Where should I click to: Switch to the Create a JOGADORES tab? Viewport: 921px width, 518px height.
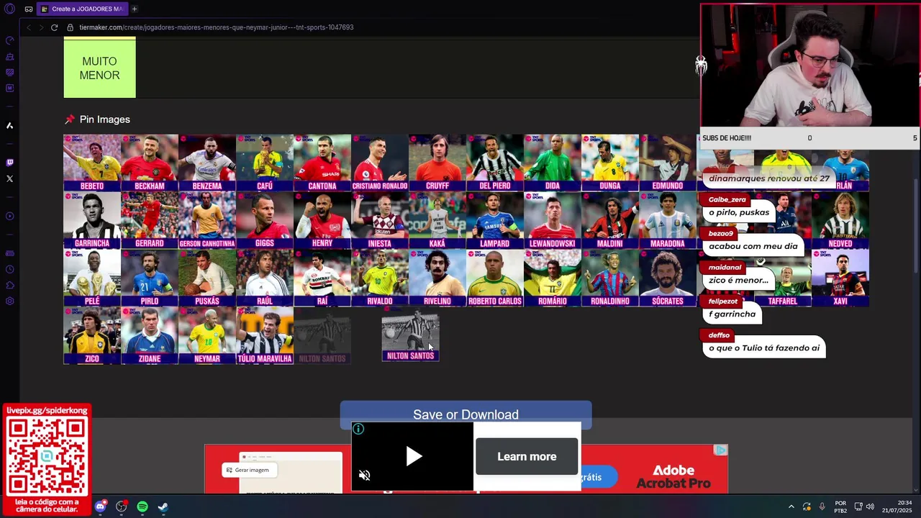(x=82, y=9)
